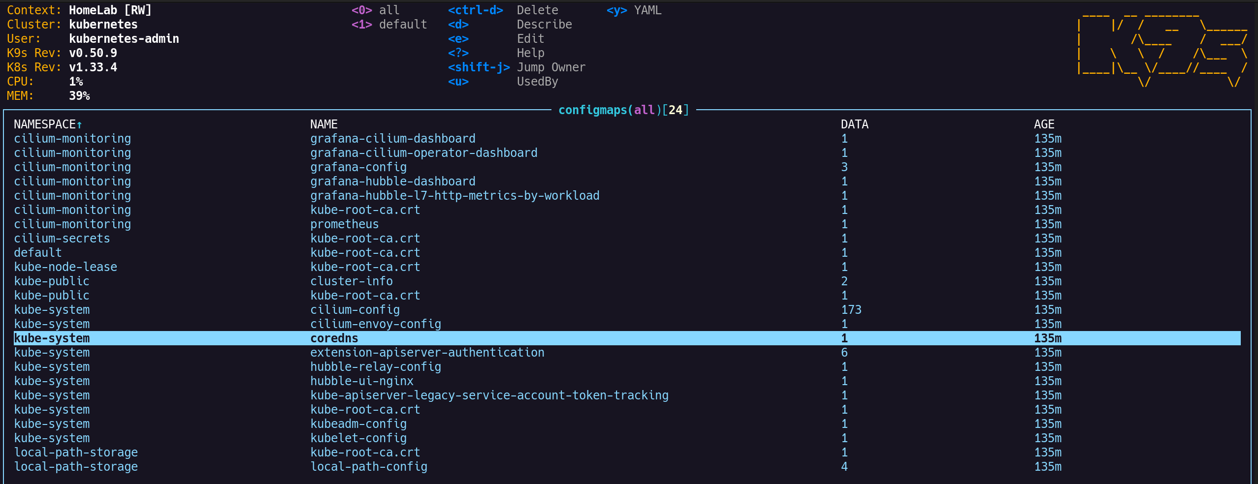Image resolution: width=1258 pixels, height=484 pixels.
Task: Click the 173 data count value
Action: [x=851, y=310]
